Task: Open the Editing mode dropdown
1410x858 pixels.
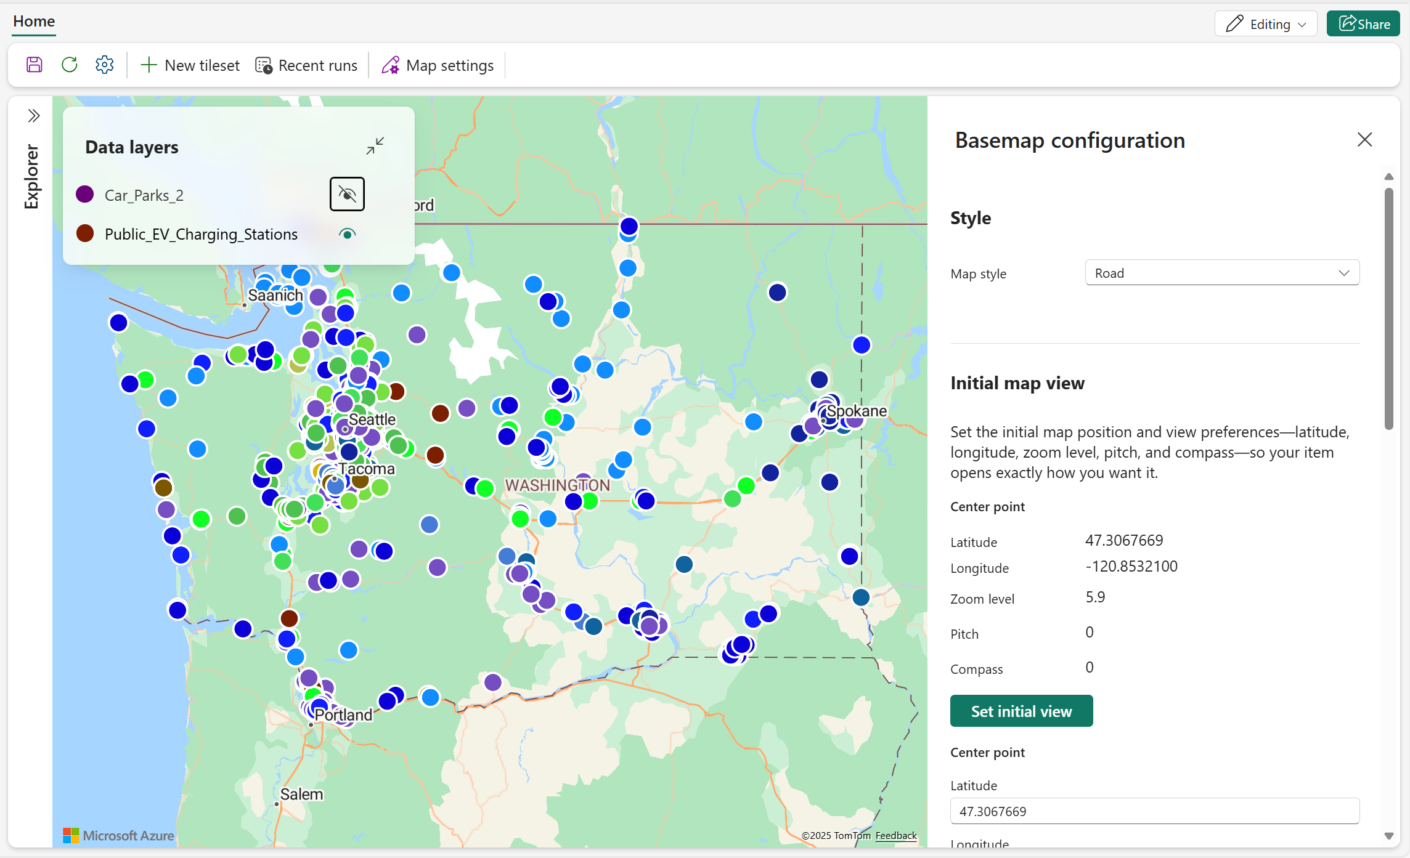Action: point(1265,24)
